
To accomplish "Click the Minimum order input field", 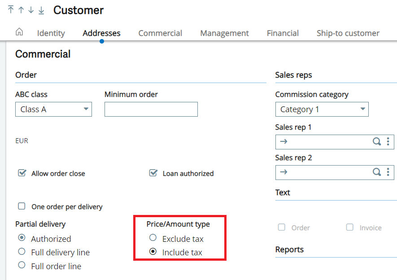I will 151,109.
